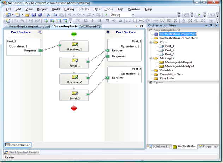Select the Send_2 shape

pos(74,95)
